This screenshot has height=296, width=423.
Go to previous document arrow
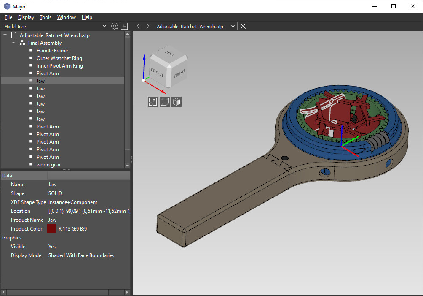pyautogui.click(x=138, y=26)
